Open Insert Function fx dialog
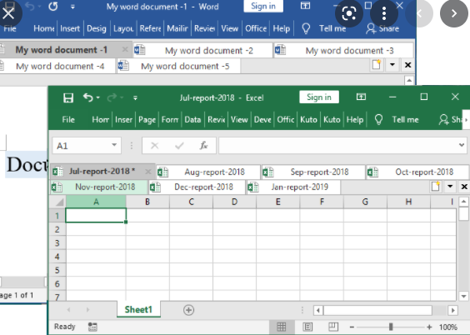This screenshot has width=470, height=335. coord(203,145)
